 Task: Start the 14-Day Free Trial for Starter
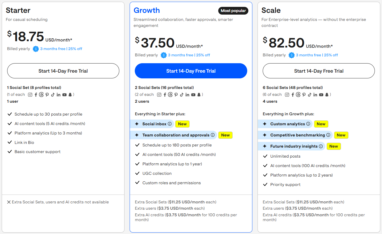pyautogui.click(x=63, y=71)
